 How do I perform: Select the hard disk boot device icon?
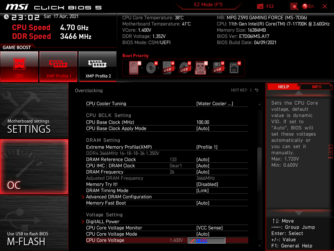click(x=134, y=68)
